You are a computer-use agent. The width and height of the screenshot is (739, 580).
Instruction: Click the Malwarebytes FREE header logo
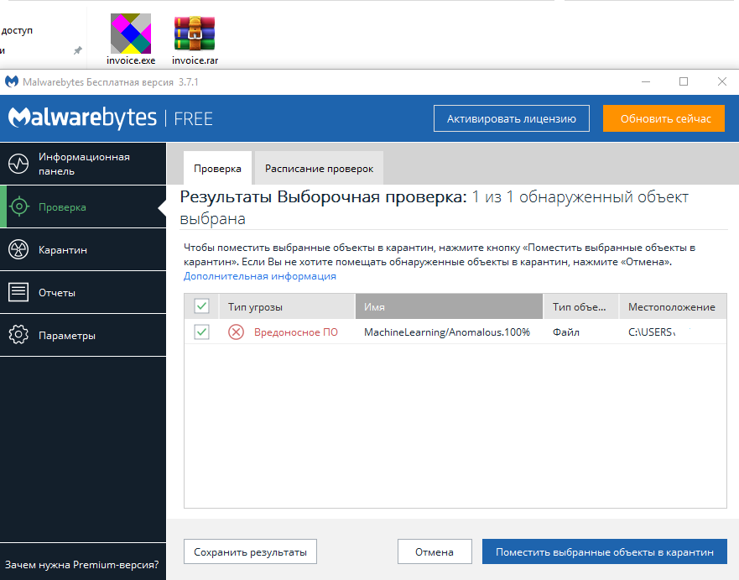(110, 118)
